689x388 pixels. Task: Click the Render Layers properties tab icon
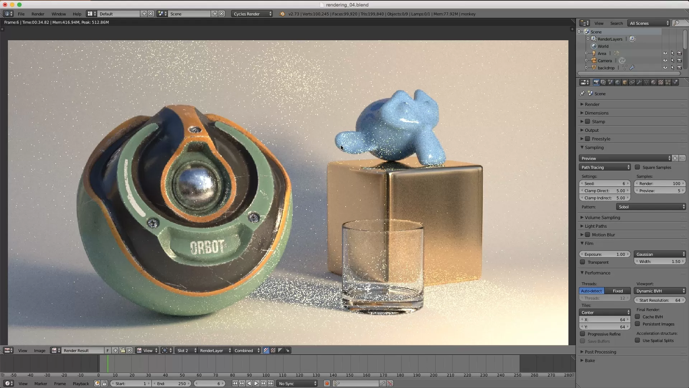603,82
